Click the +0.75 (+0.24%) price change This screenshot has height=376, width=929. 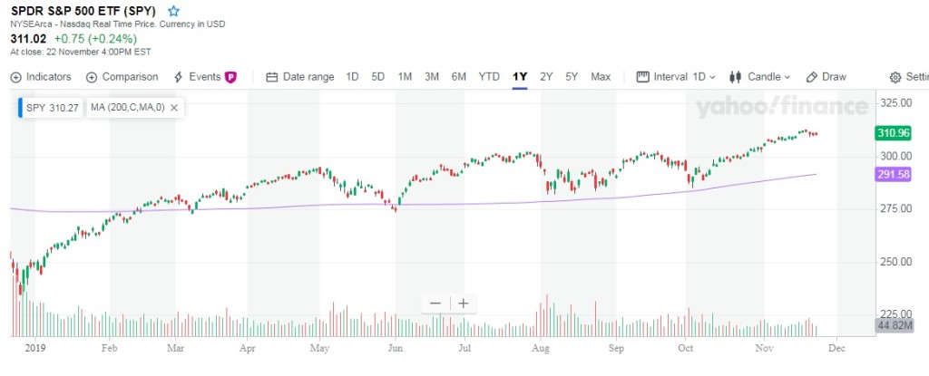coord(95,38)
